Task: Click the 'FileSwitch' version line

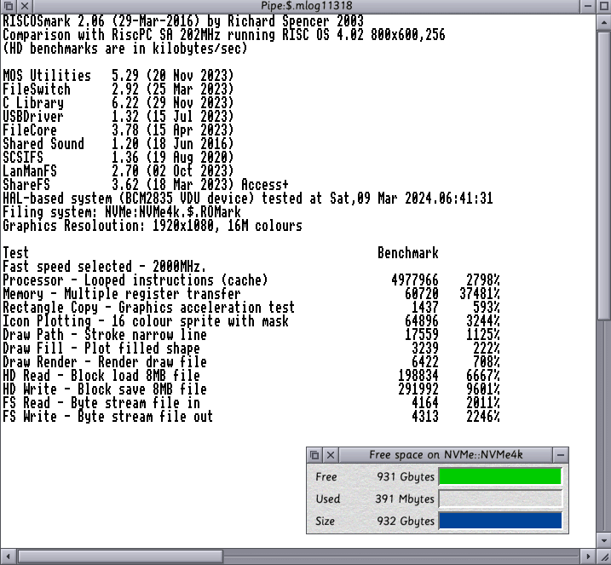Action: [118, 89]
